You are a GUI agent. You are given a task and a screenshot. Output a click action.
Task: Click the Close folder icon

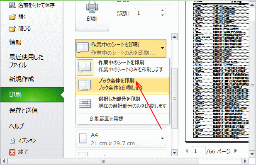(x=12, y=29)
